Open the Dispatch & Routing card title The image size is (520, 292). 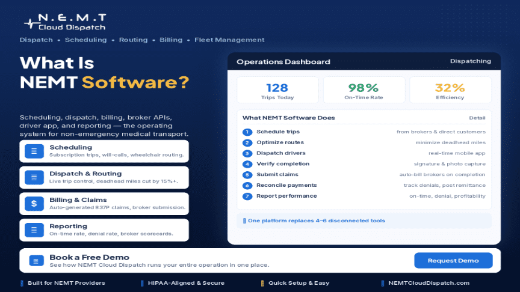click(85, 174)
